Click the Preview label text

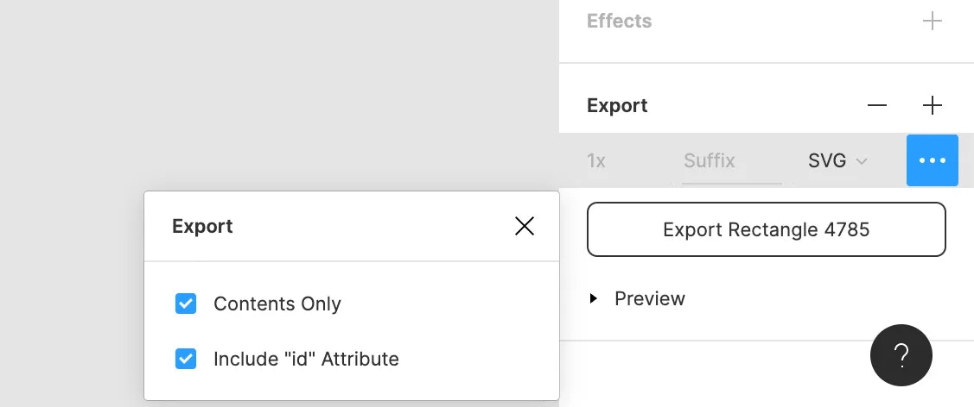650,298
